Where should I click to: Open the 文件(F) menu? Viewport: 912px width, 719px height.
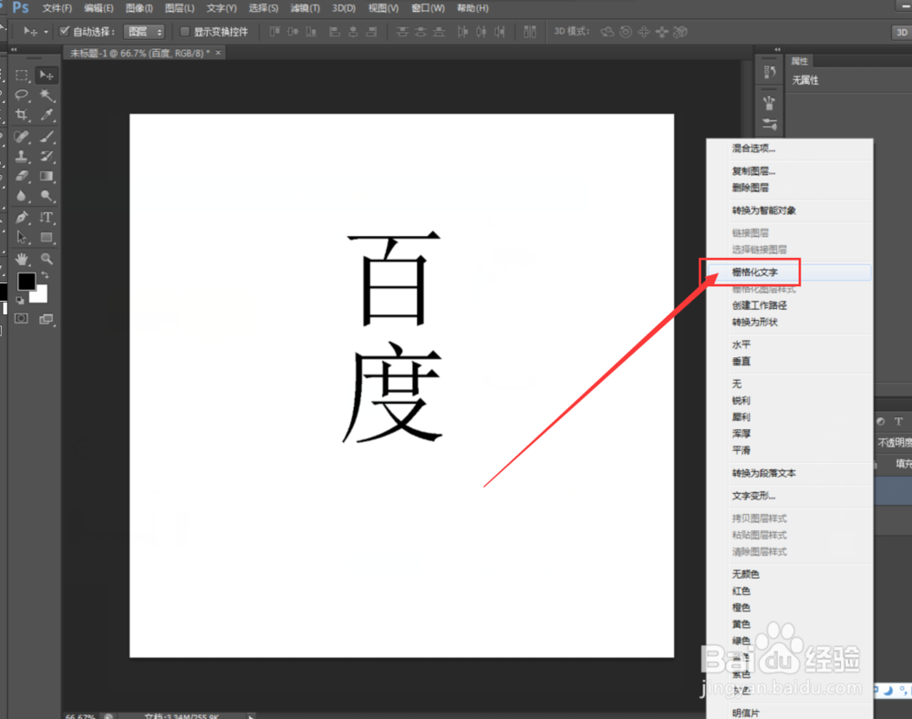57,8
